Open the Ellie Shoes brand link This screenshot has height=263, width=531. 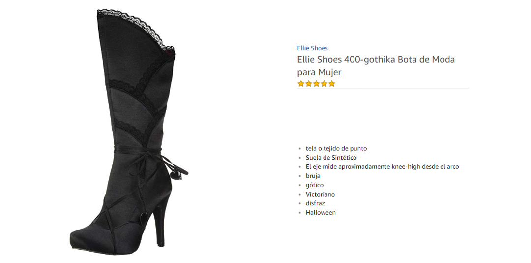pos(312,48)
